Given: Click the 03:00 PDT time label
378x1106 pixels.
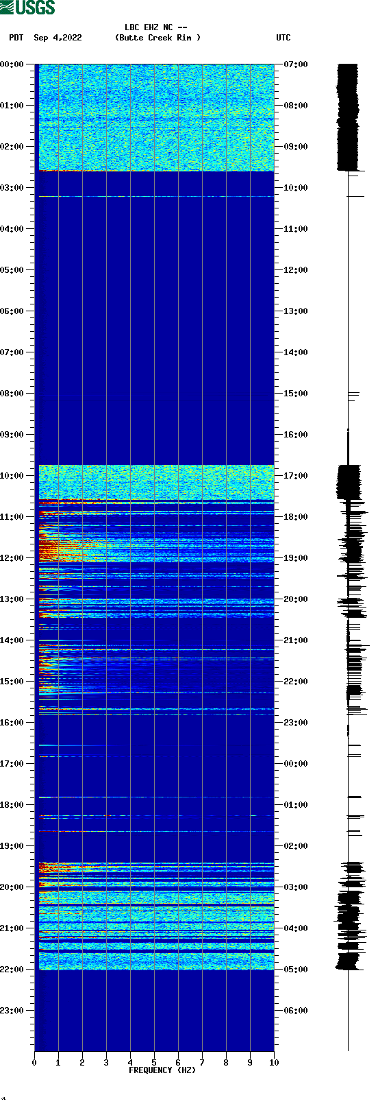Looking at the screenshot, I should coord(12,188).
